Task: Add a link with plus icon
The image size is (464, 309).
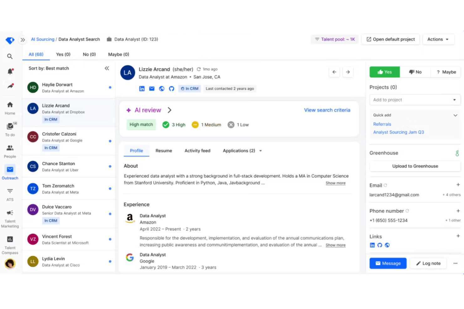Action: pos(458,236)
